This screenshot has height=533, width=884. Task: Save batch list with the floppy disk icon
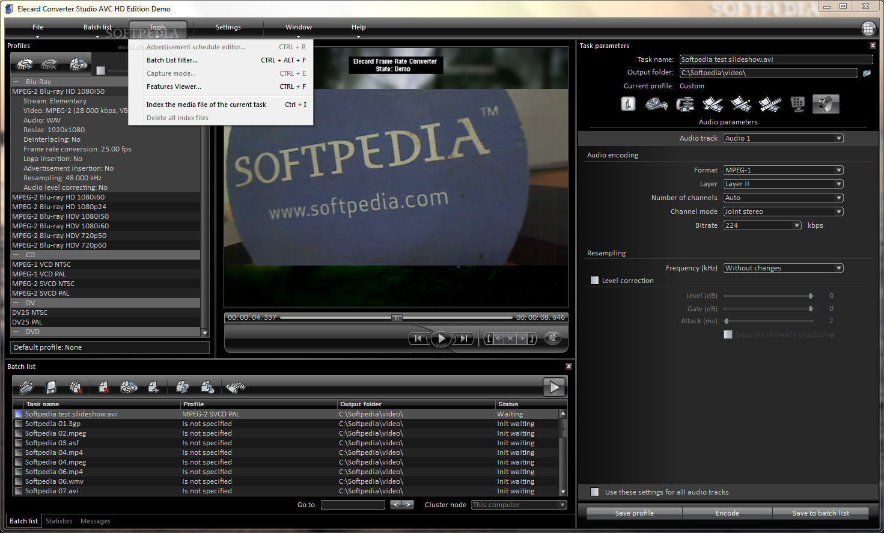tap(51, 388)
